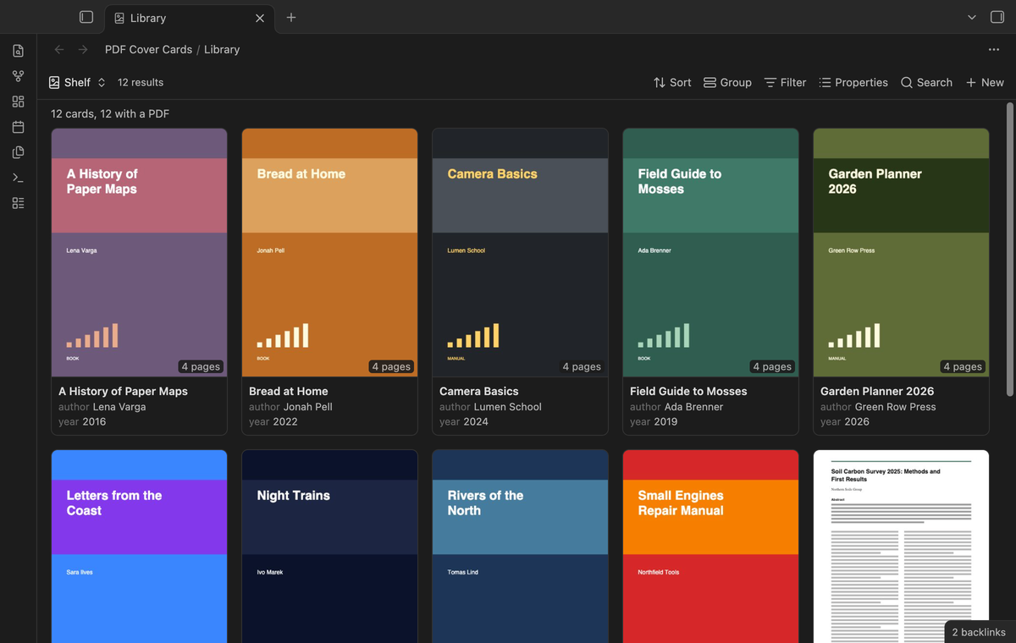
Task: Click the 2 backlinks status indicator
Action: pyautogui.click(x=979, y=632)
